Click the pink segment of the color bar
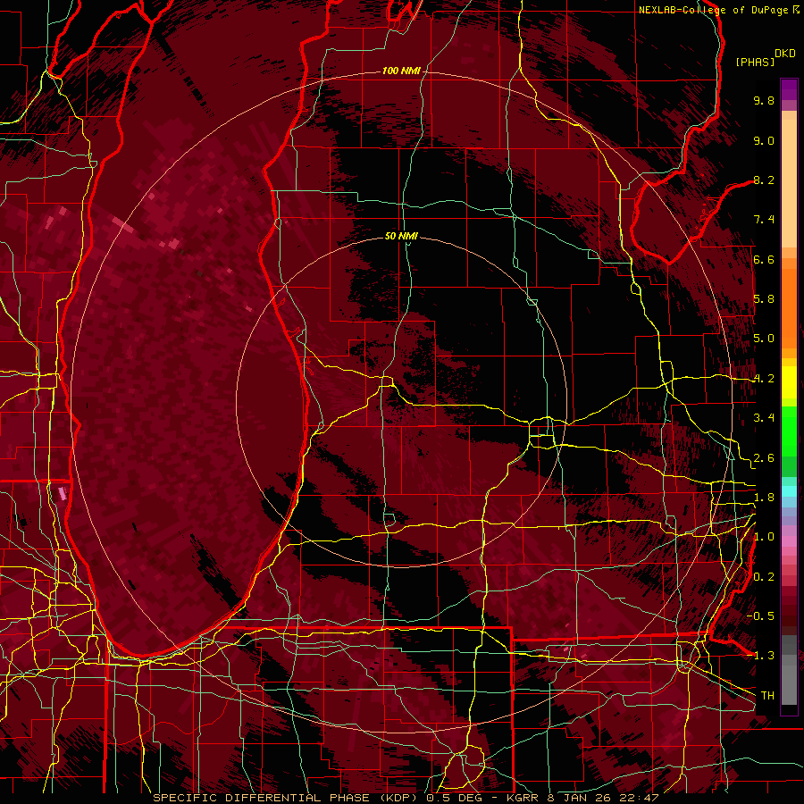 (789, 541)
